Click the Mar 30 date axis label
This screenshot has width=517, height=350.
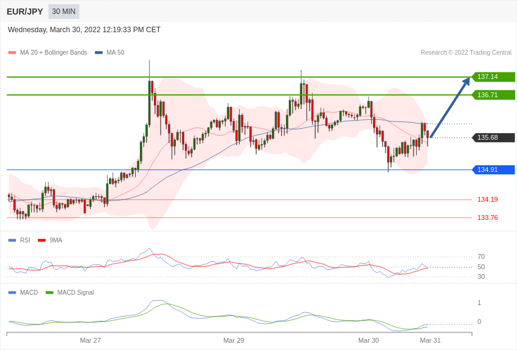point(369,340)
